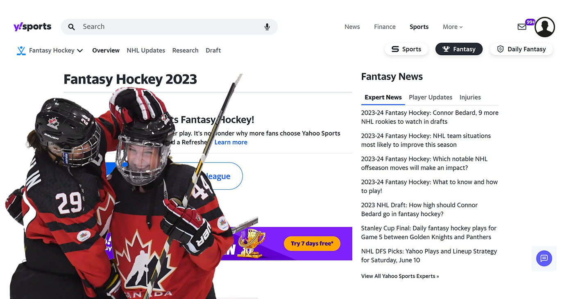This screenshot has width=562, height=299.
Task: Open the profile avatar menu
Action: click(544, 27)
